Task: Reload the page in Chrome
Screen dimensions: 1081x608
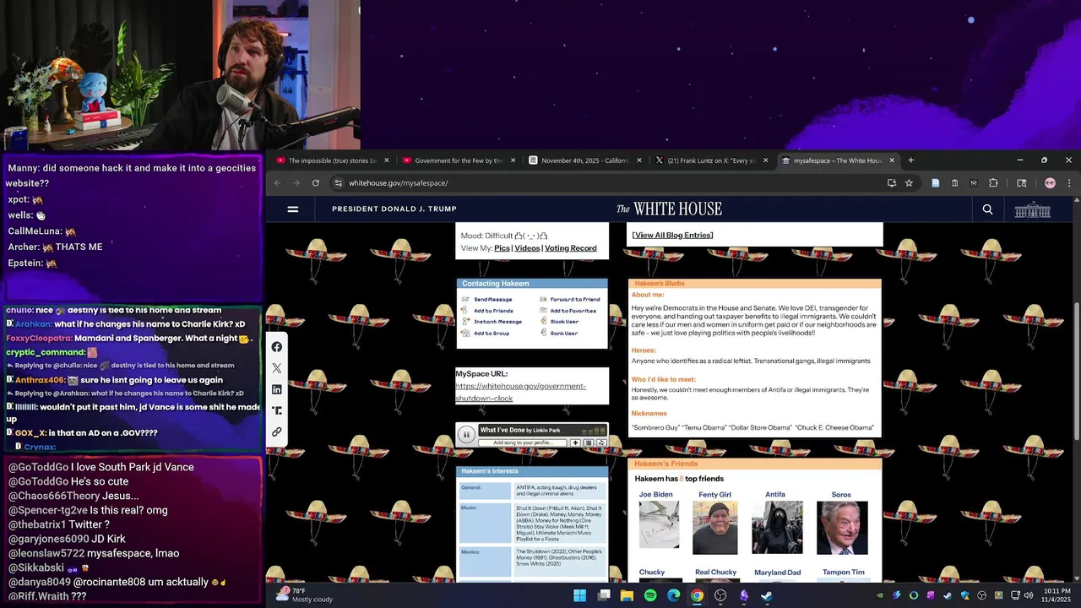Action: point(316,182)
